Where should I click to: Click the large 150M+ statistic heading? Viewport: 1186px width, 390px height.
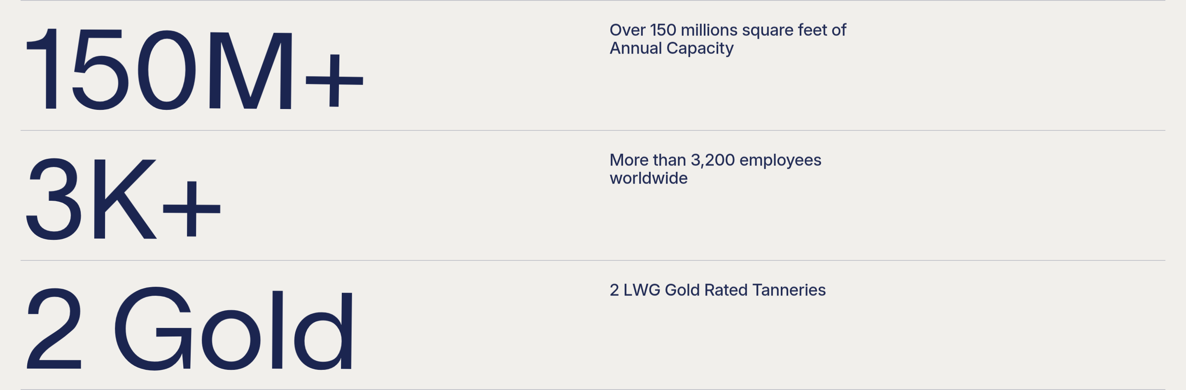pos(194,69)
